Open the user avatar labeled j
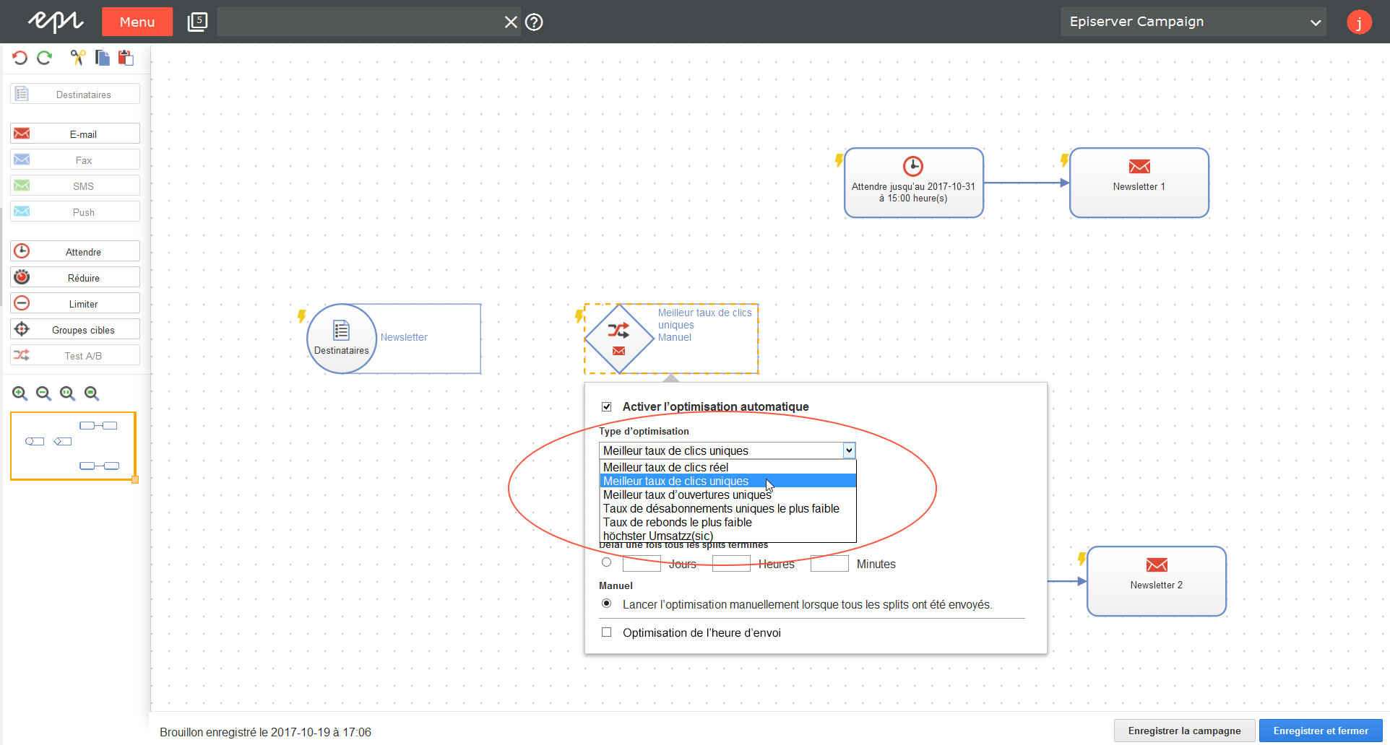 click(x=1359, y=22)
